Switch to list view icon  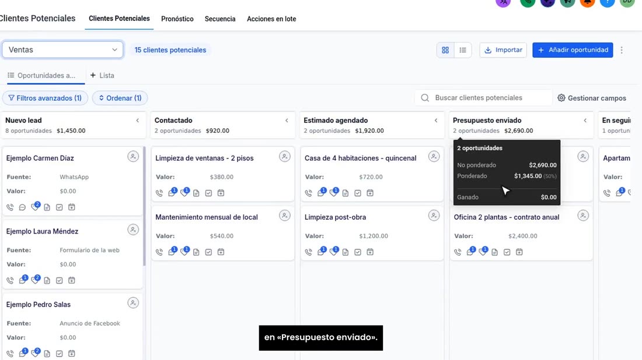[463, 50]
